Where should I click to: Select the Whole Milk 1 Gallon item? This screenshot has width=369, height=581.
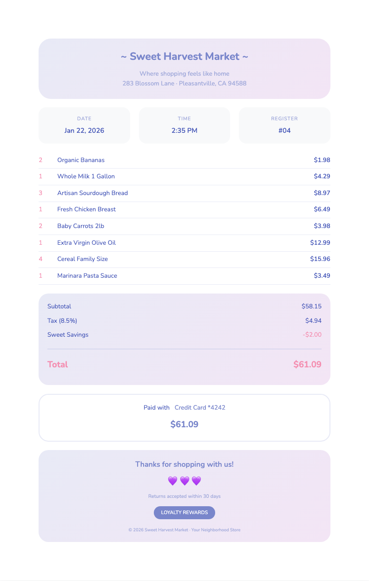86,176
